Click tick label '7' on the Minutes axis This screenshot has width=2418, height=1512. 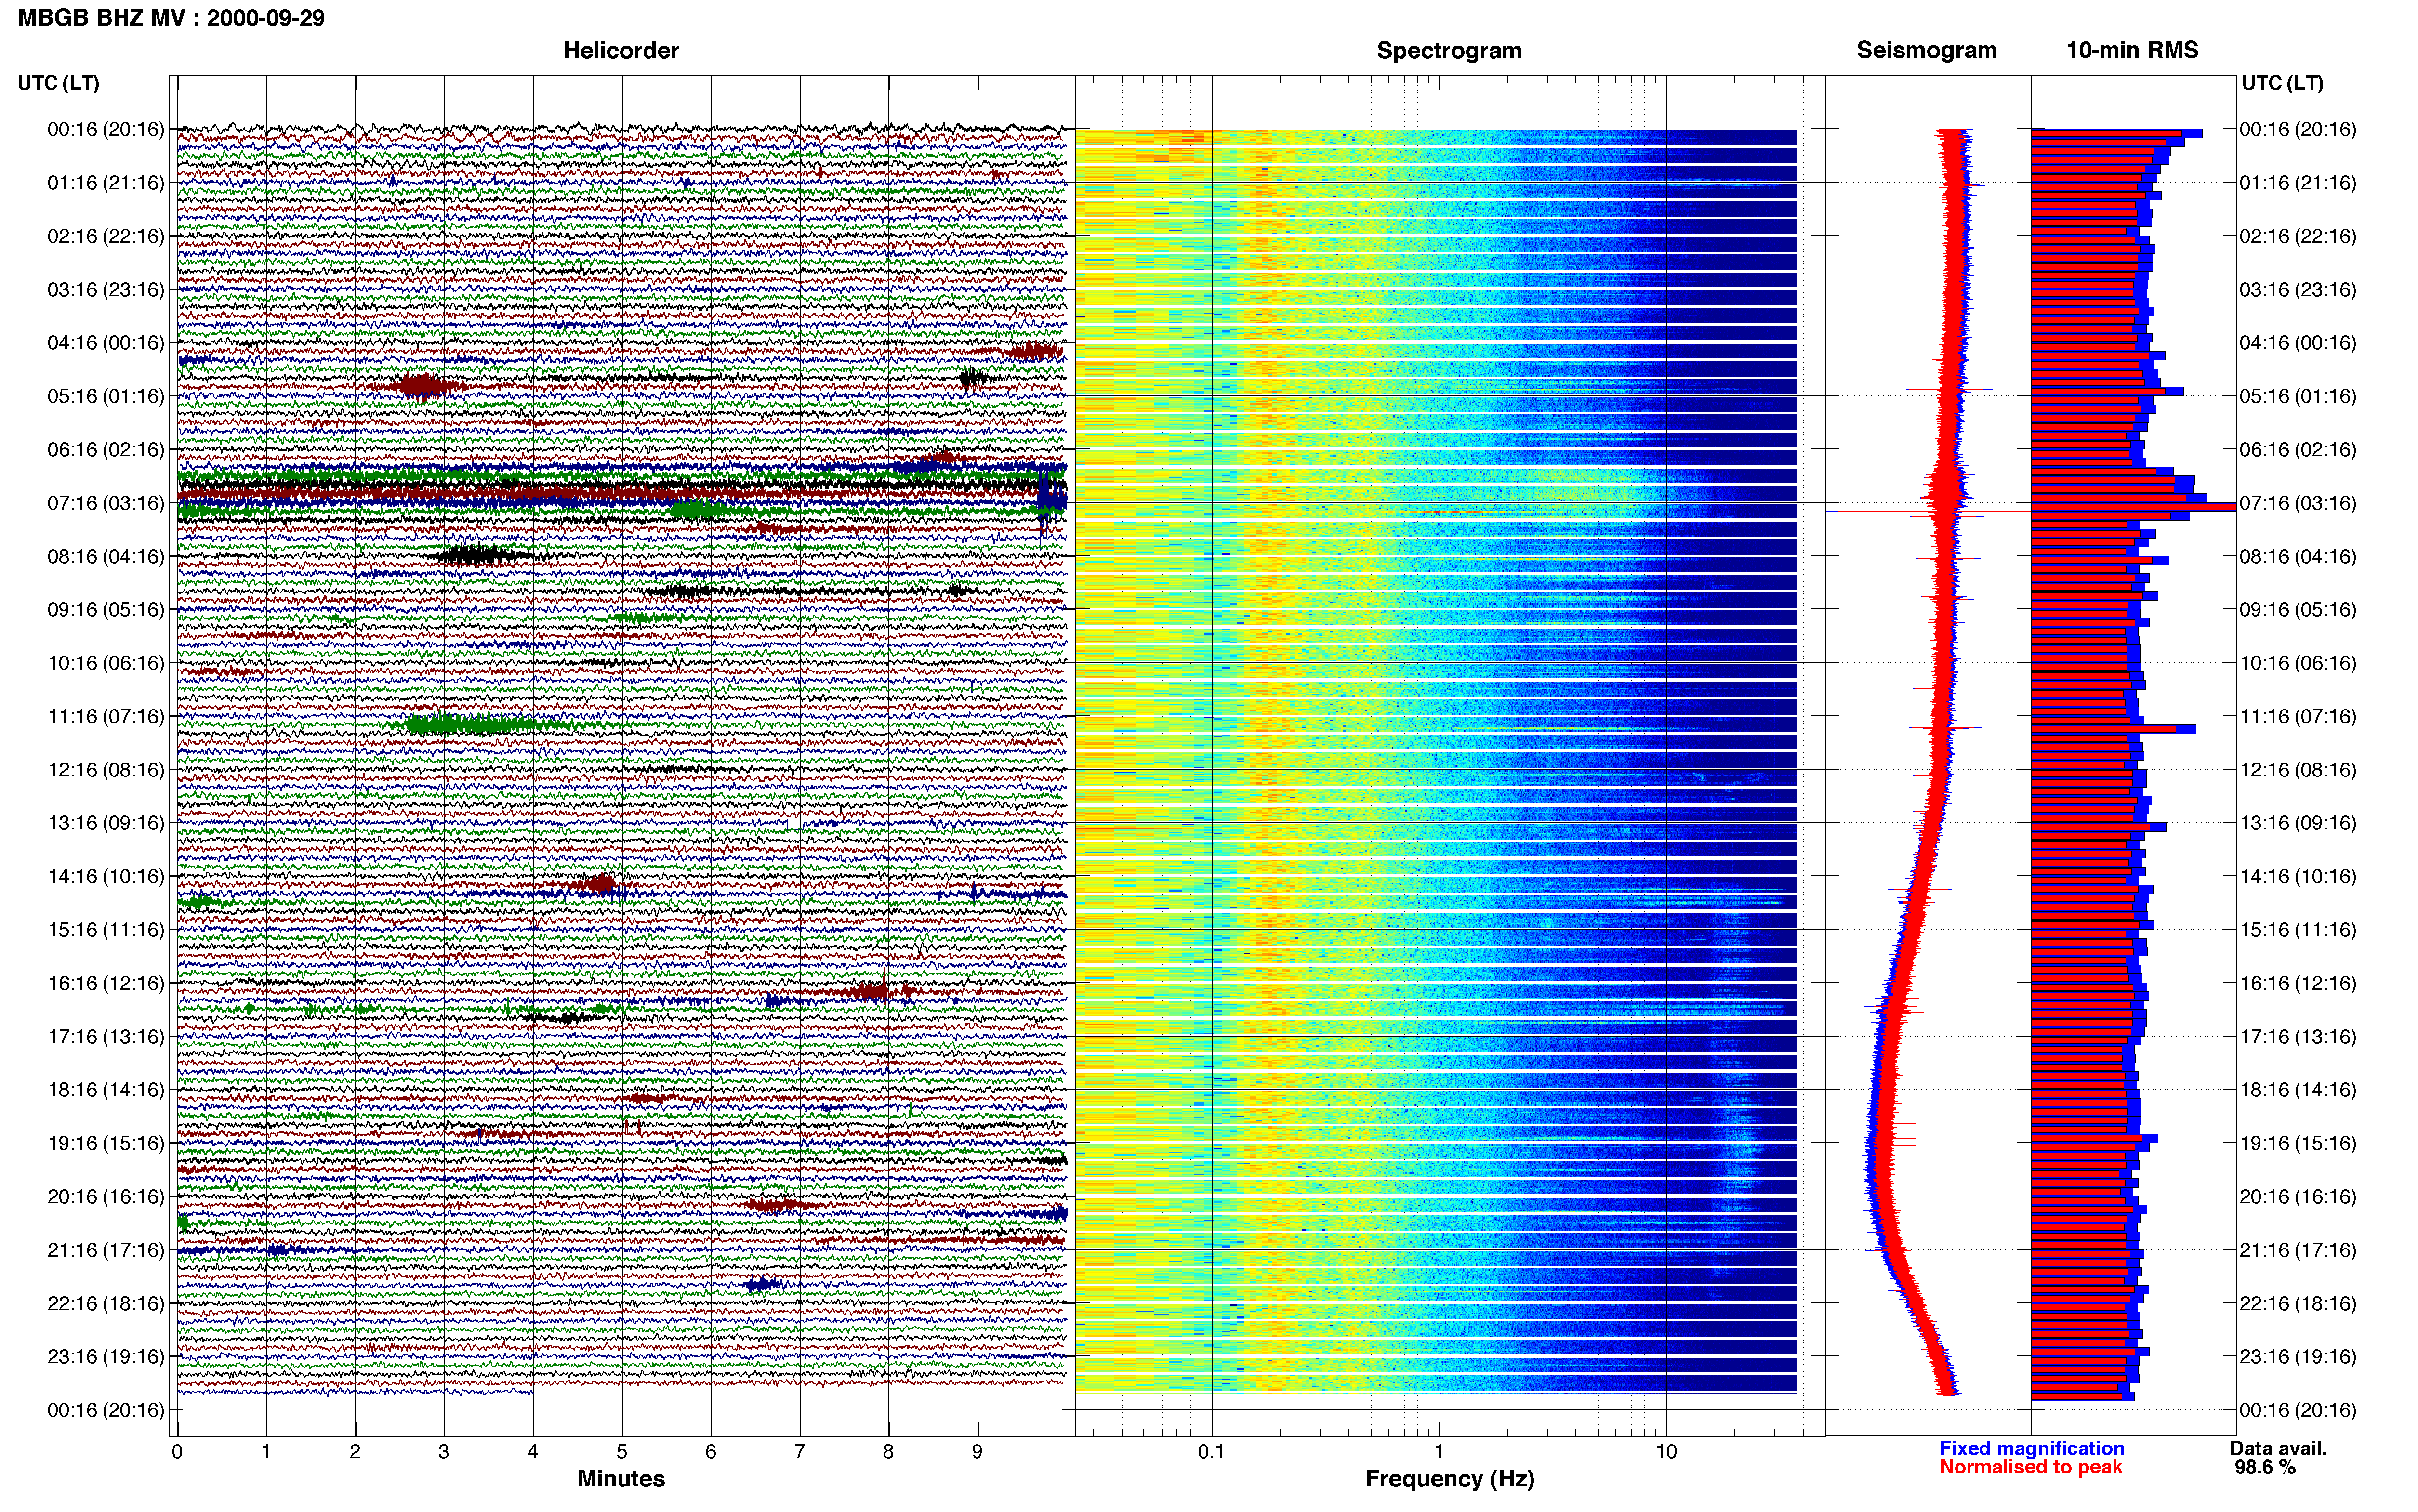[800, 1452]
